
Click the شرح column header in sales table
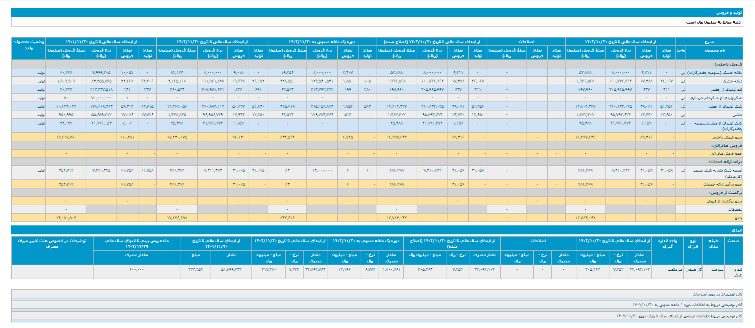(x=709, y=41)
